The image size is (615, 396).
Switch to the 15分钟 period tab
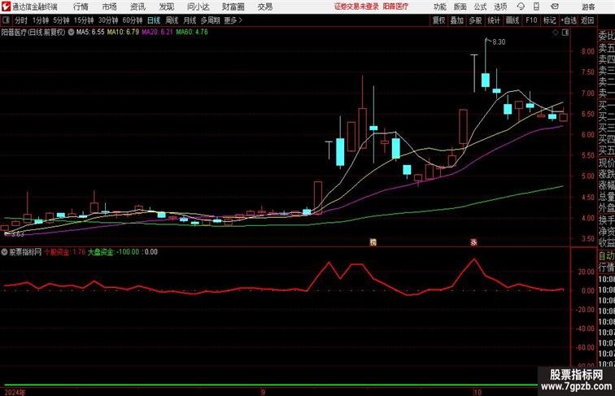coord(84,20)
